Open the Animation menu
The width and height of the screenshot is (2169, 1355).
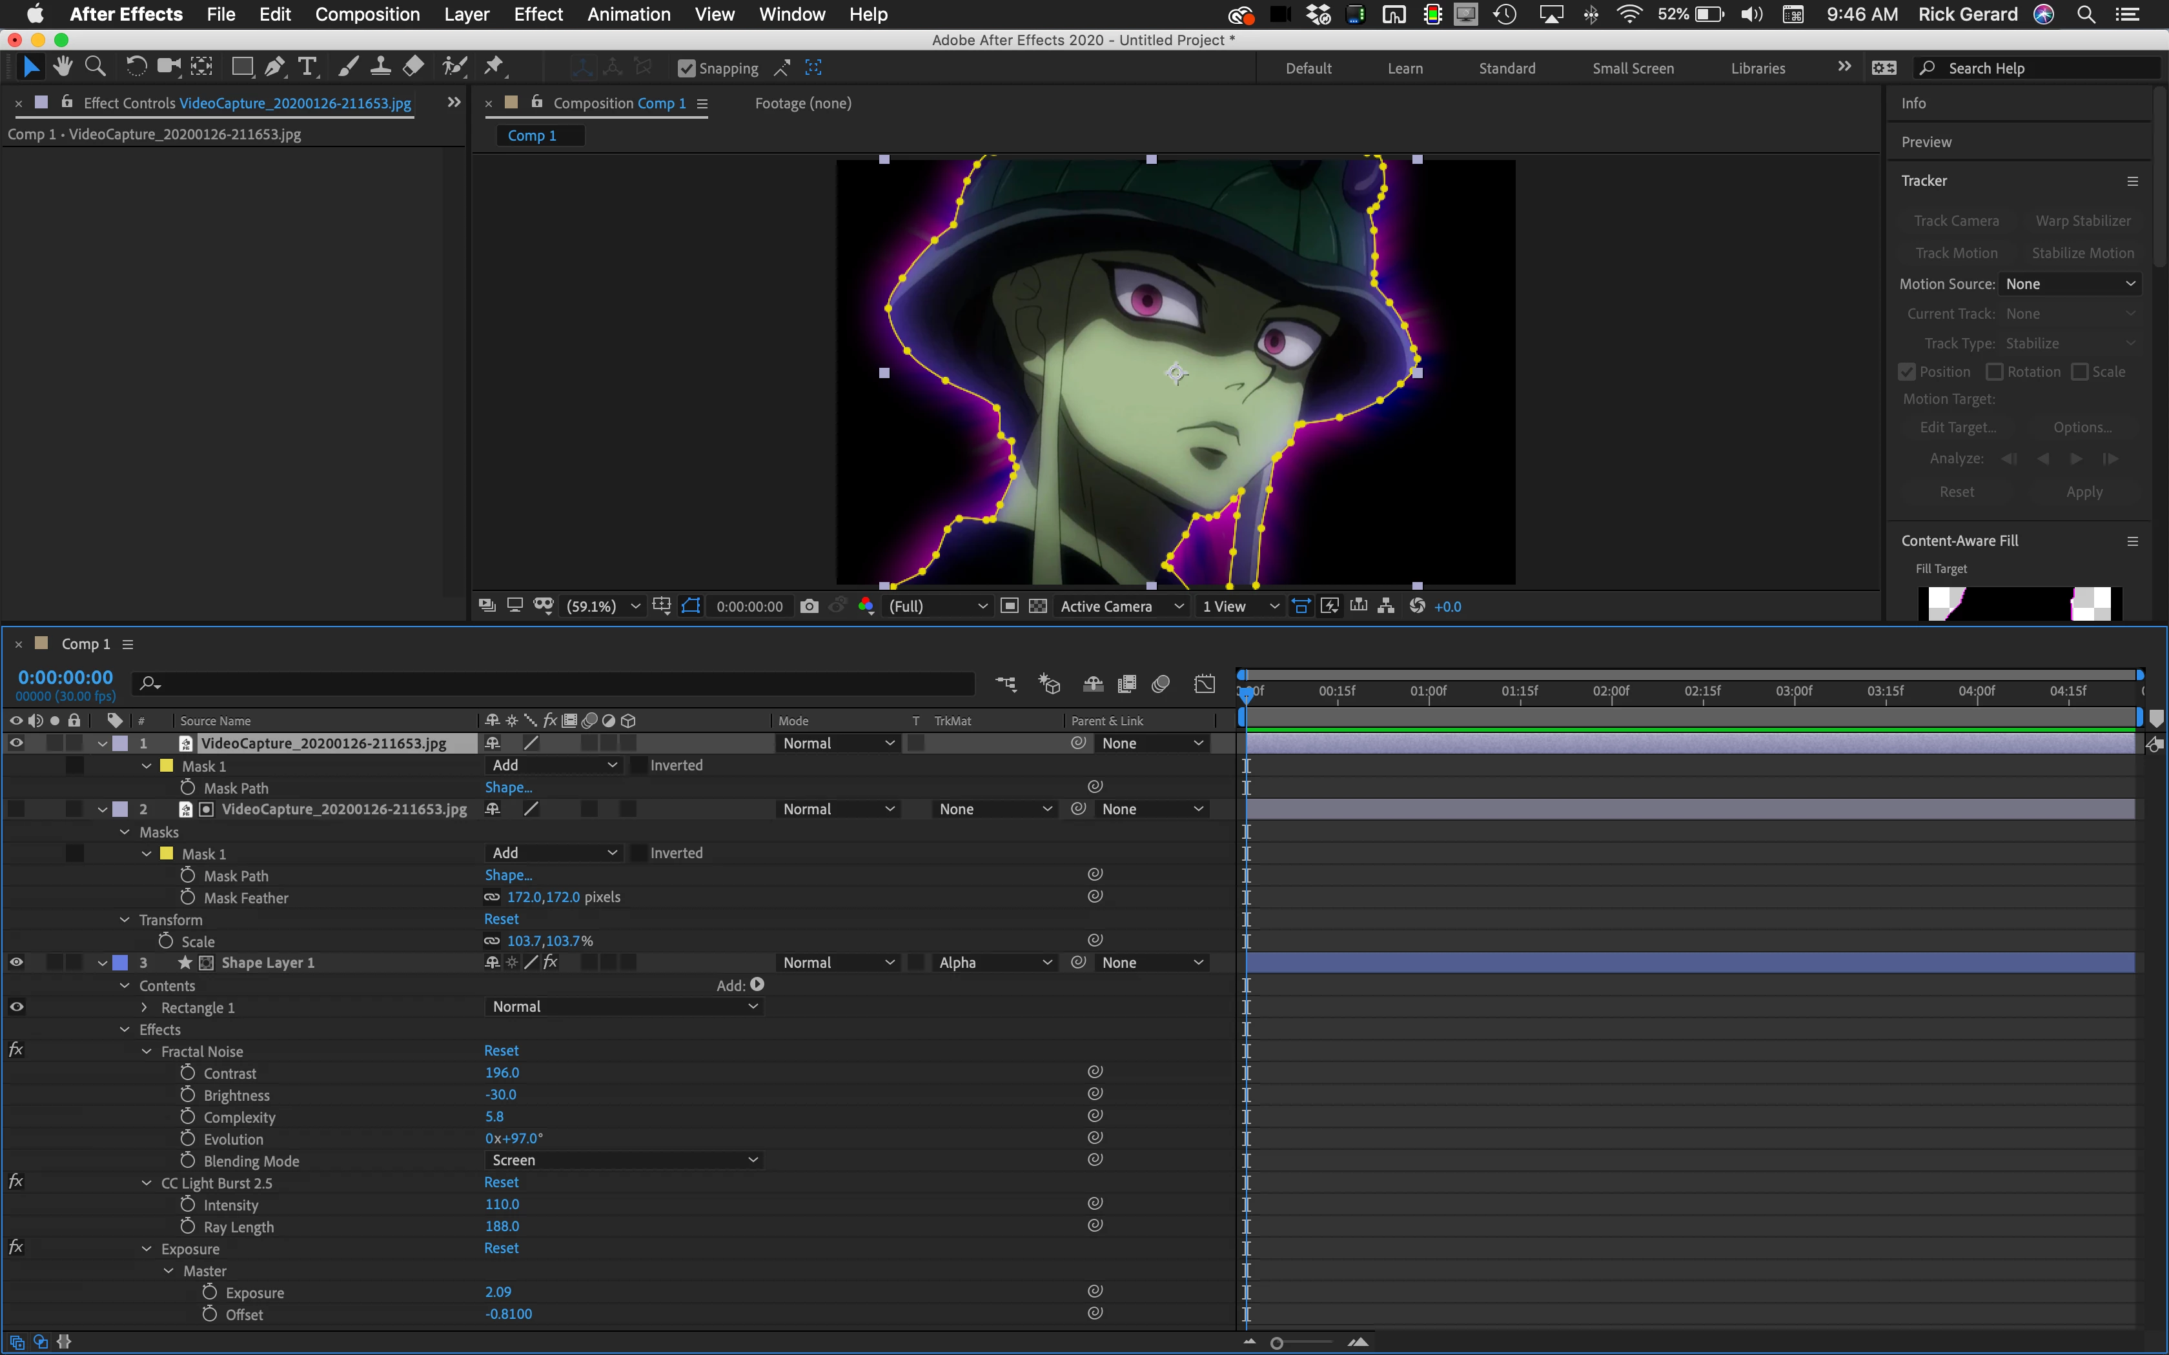click(628, 14)
